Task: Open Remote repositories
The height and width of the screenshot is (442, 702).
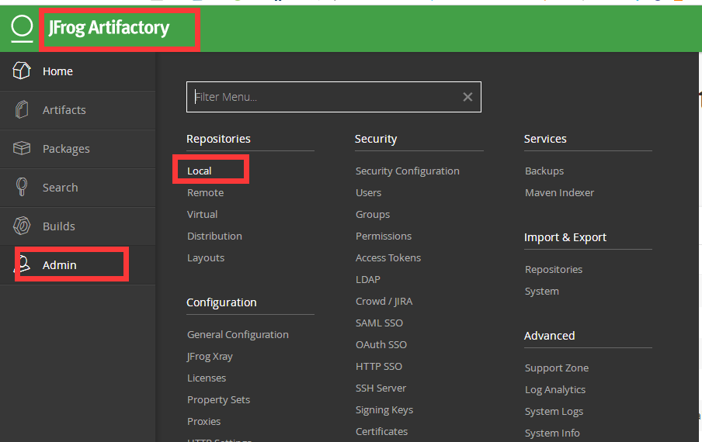Action: (206, 192)
